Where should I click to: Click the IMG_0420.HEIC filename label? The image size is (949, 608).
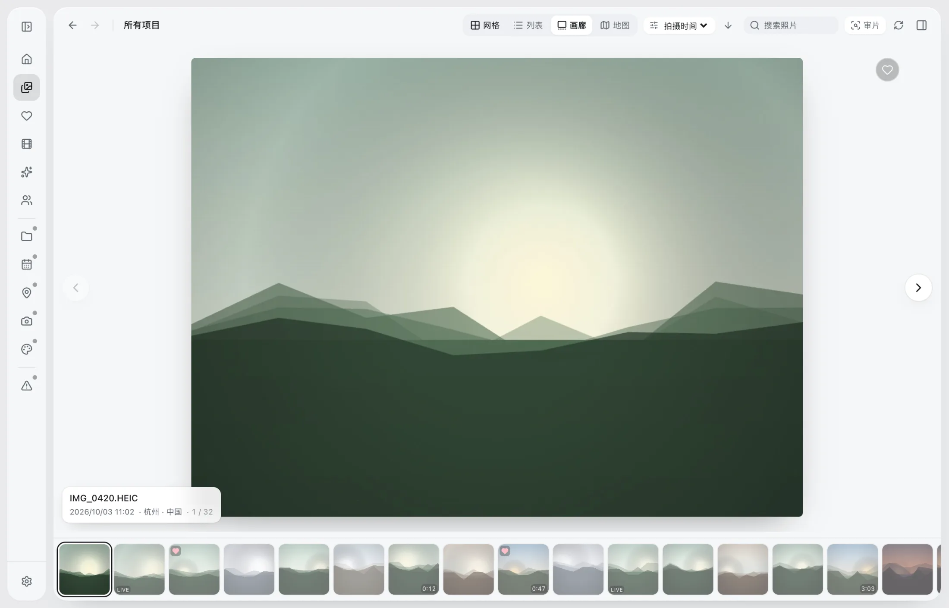104,498
